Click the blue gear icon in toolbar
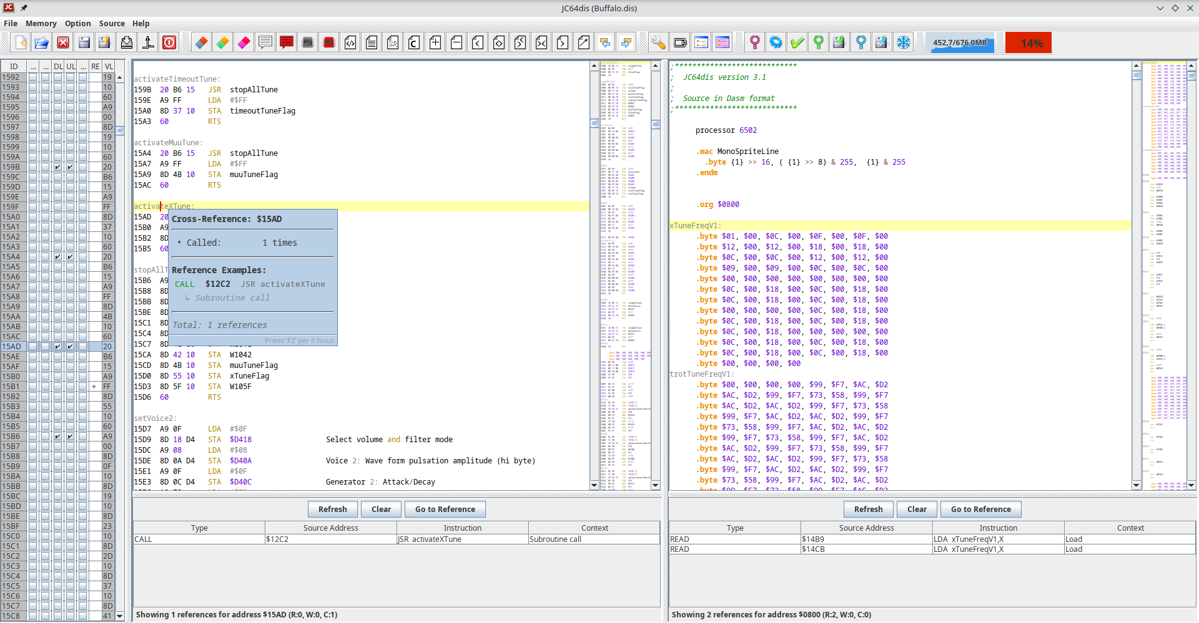Viewport: 1199px width, 623px height. (x=776, y=42)
